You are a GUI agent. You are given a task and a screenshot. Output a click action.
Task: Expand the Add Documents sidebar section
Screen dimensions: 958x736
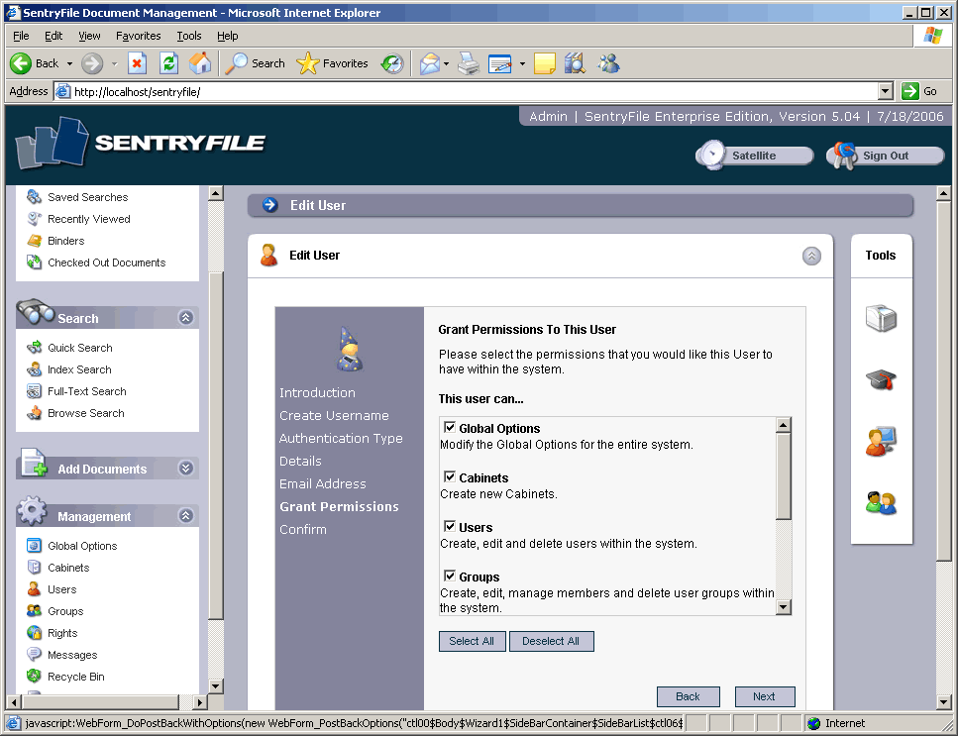(185, 469)
